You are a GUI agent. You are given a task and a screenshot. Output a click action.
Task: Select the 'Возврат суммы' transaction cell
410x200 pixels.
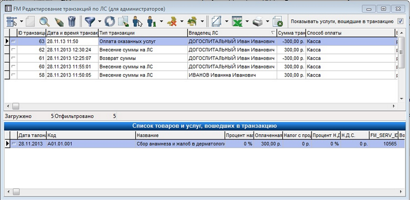pyautogui.click(x=143, y=58)
